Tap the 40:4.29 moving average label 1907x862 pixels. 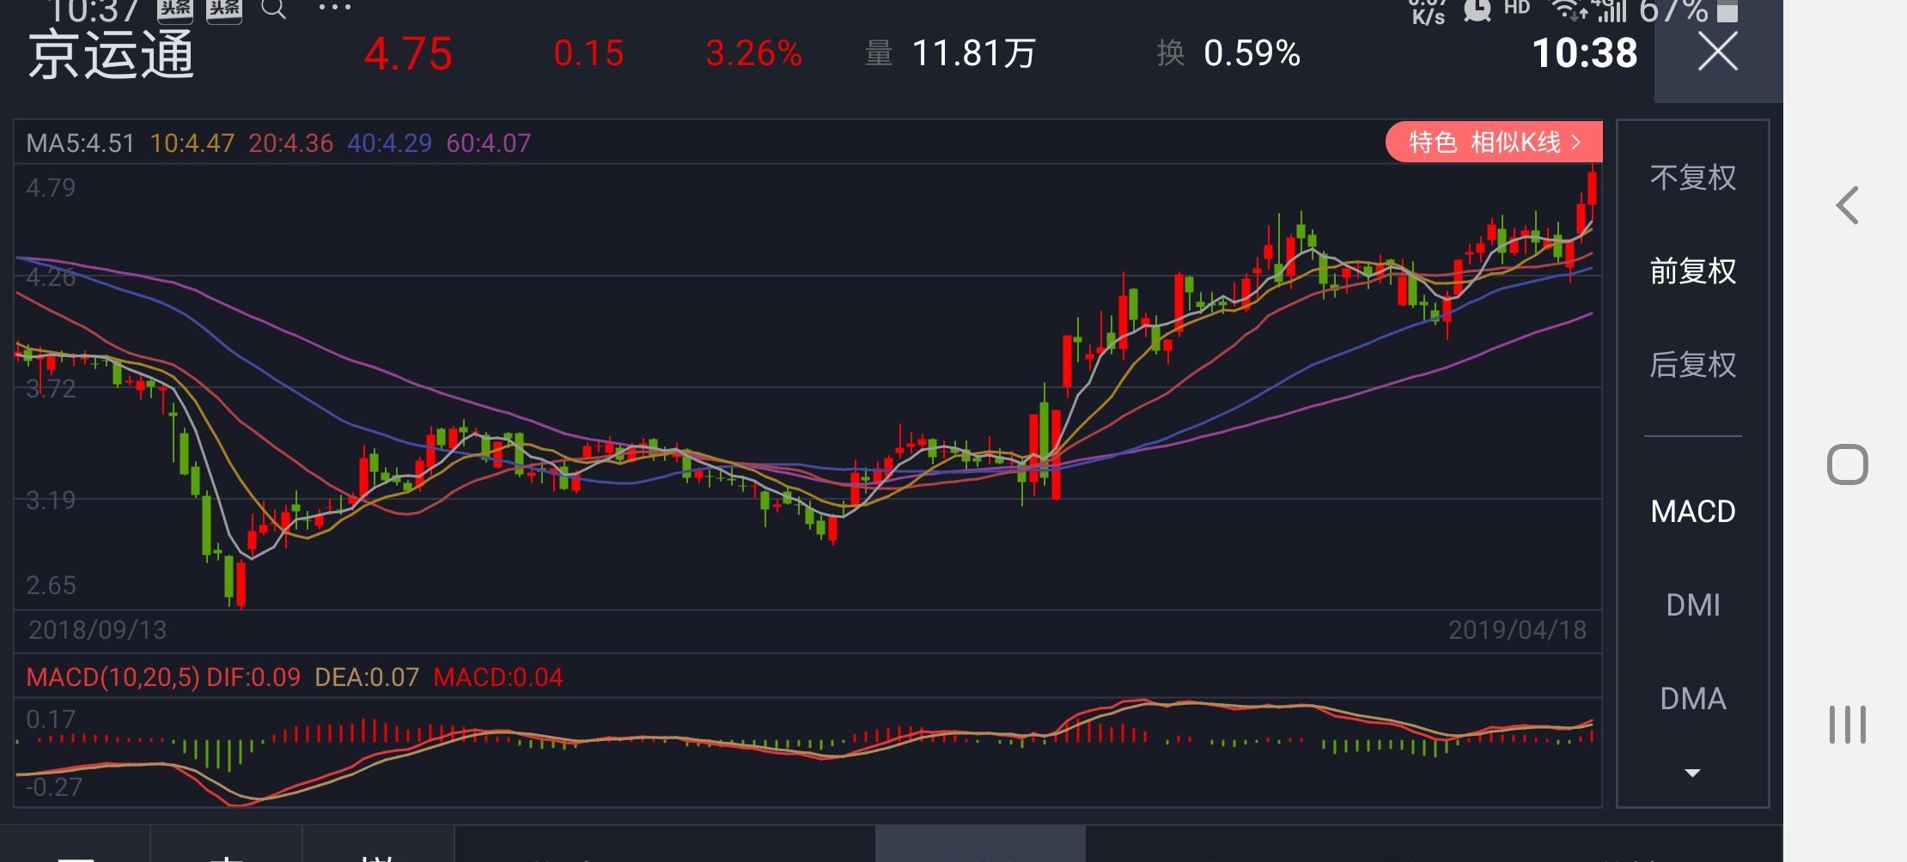coord(389,143)
